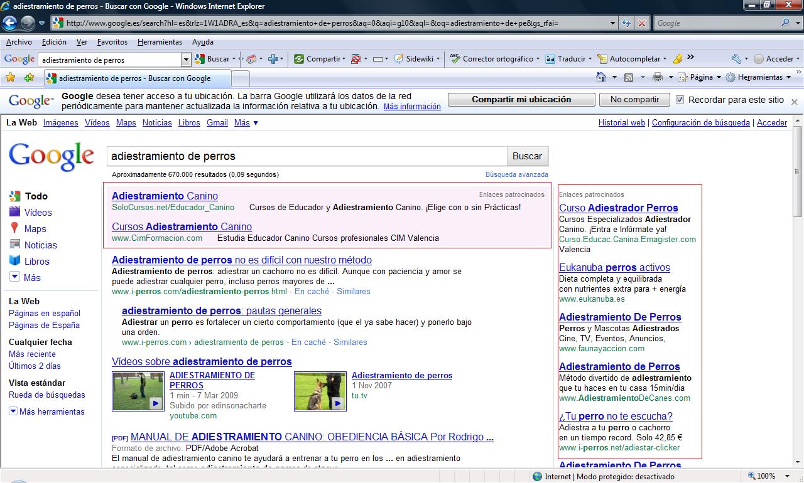Expand Más herramientas in the sidebar
The image size is (804, 483).
[47, 411]
